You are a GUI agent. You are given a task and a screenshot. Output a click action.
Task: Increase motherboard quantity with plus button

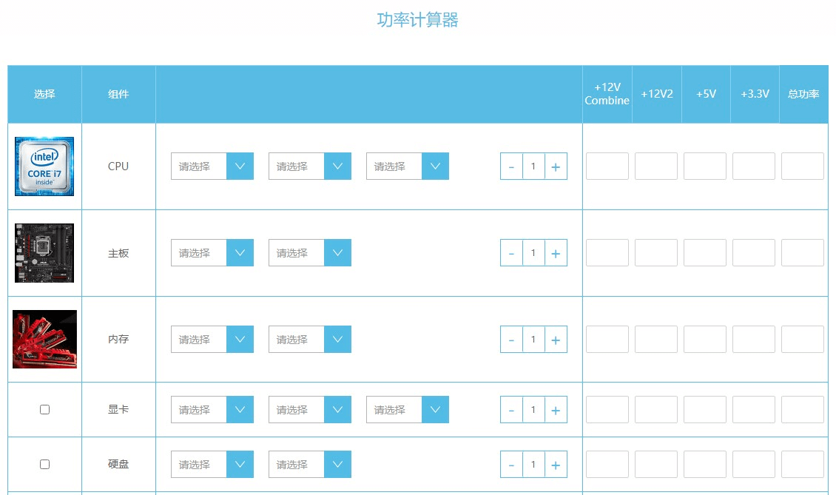pos(556,252)
